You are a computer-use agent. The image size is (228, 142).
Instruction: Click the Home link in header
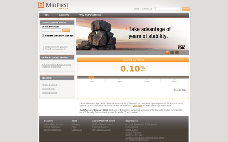pyautogui.click(x=136, y=9)
